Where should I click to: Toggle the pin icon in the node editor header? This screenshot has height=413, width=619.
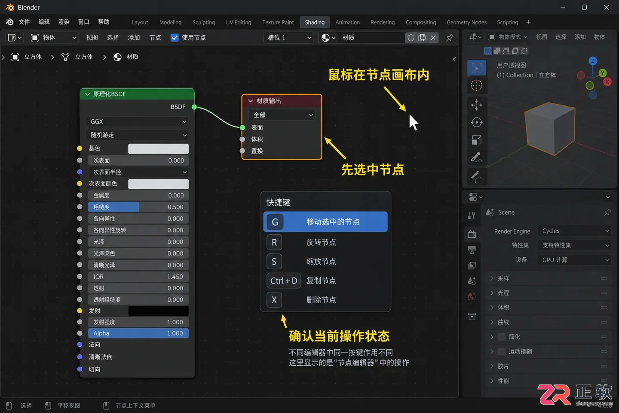pyautogui.click(x=450, y=38)
